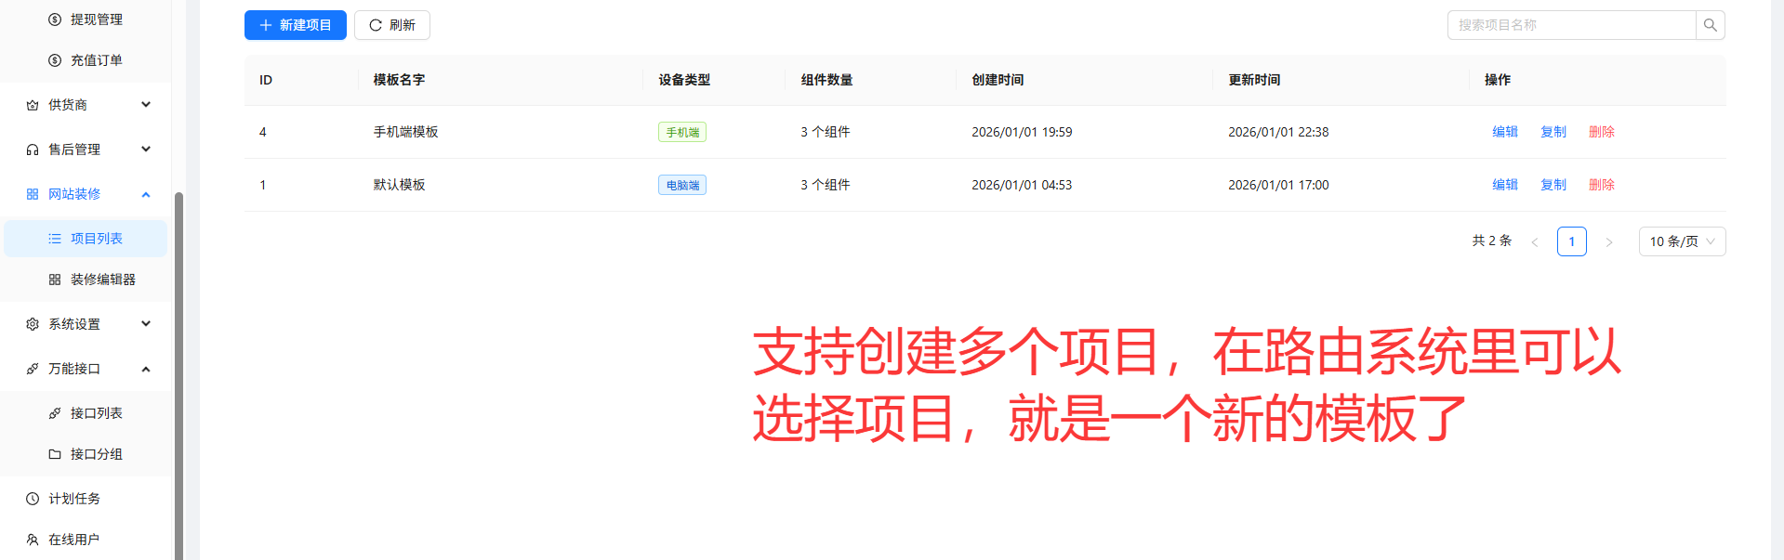Collapse the 网站装修 menu
This screenshot has height=560, width=1784.
87,194
